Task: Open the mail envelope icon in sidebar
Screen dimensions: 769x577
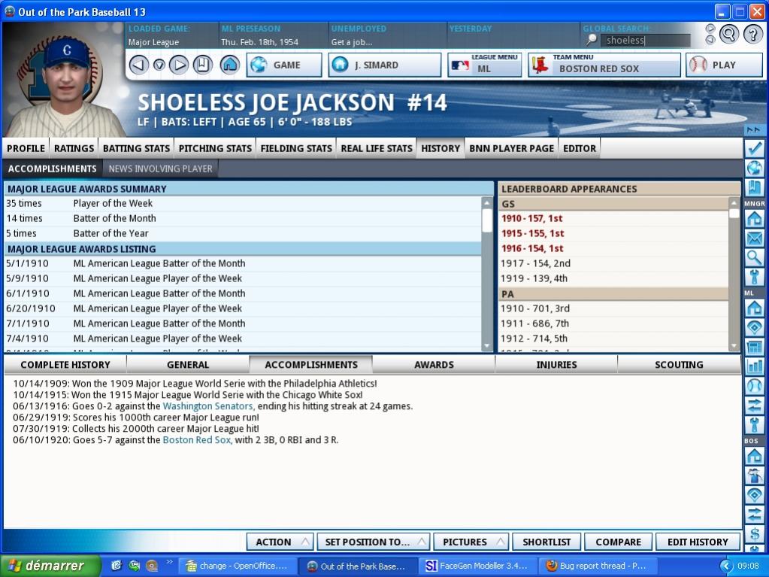Action: tap(754, 238)
